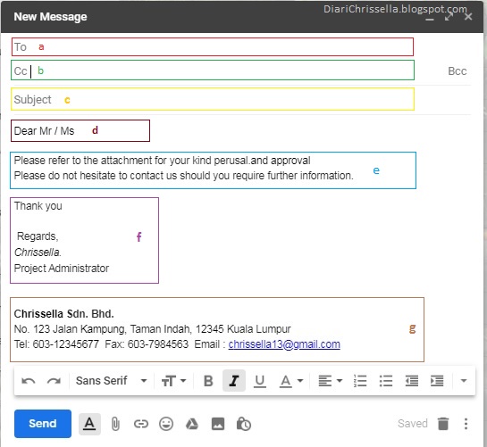This screenshot has height=447, width=487.
Task: Open the Sans Serif font dropdown
Action: point(111,381)
